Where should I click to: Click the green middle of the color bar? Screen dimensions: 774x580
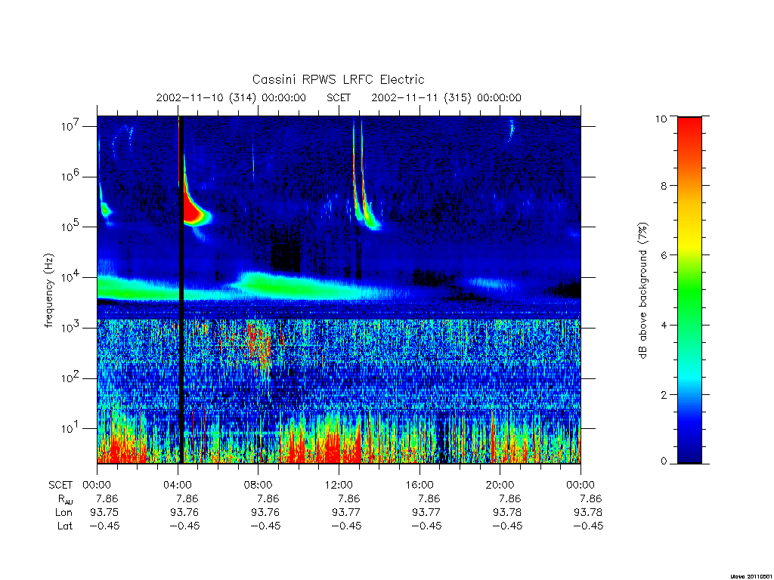pyautogui.click(x=689, y=290)
